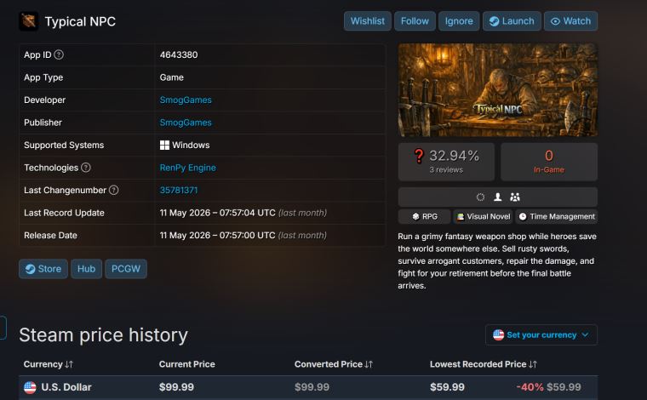The width and height of the screenshot is (647, 400).
Task: Launch the game via Steam button
Action: [x=512, y=21]
